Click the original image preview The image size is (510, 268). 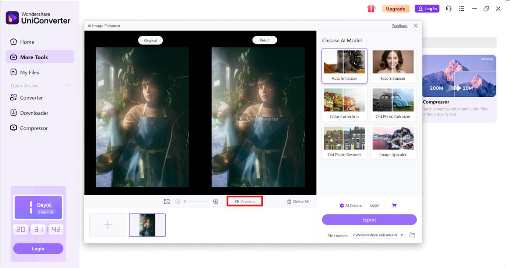coord(143,117)
